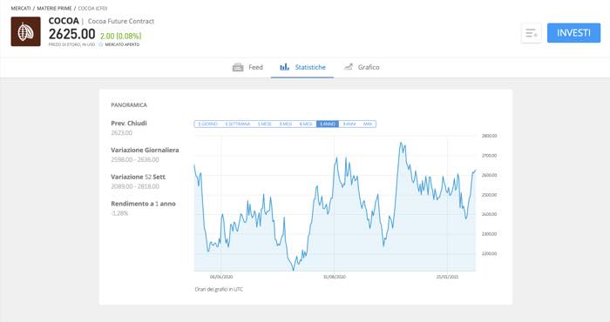Click the Prev. Chiudi label

click(x=129, y=123)
